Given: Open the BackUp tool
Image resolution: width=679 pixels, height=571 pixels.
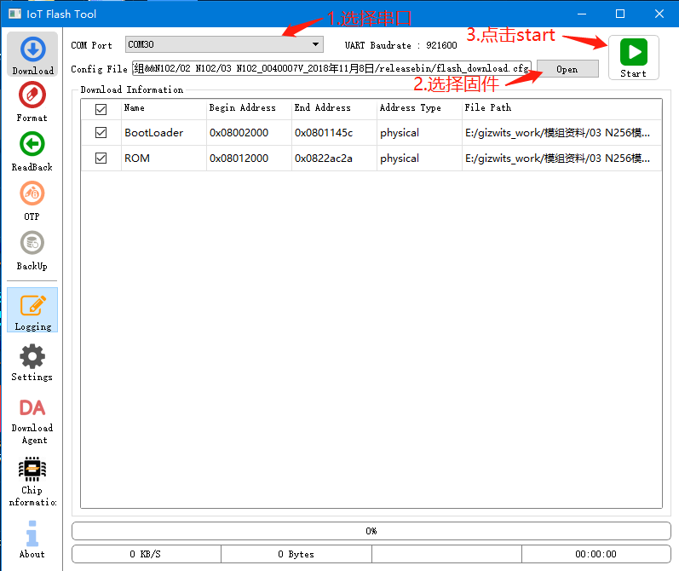Looking at the screenshot, I should click(x=32, y=250).
